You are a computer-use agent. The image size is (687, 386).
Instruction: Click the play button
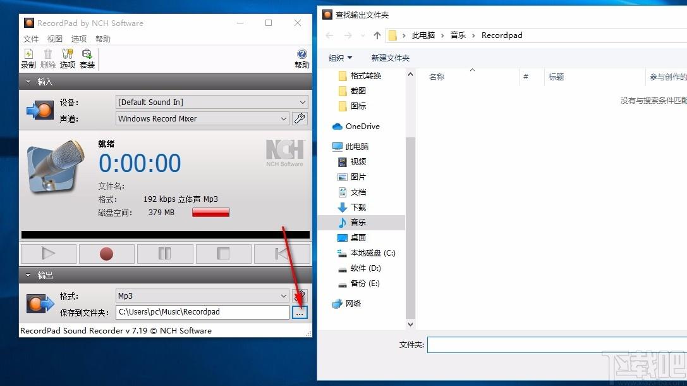(x=49, y=254)
